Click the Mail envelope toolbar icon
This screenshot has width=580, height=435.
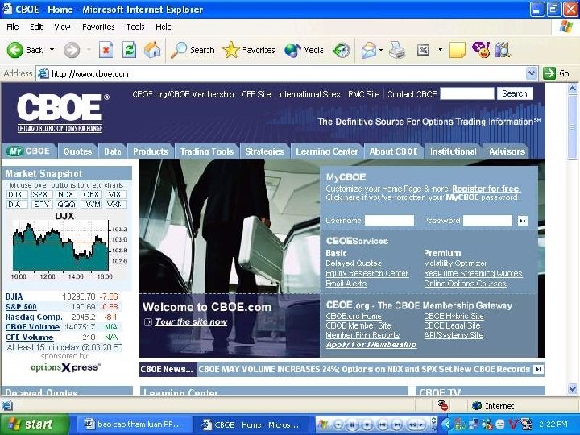[x=368, y=50]
